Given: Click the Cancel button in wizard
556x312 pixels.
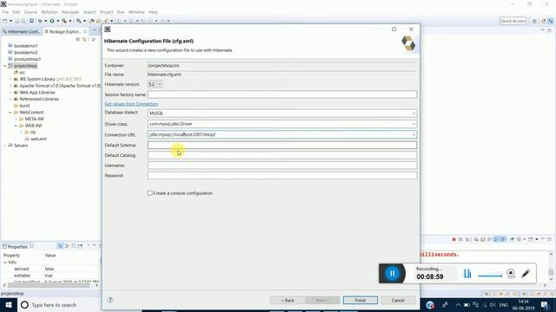Looking at the screenshot, I should coord(398,300).
